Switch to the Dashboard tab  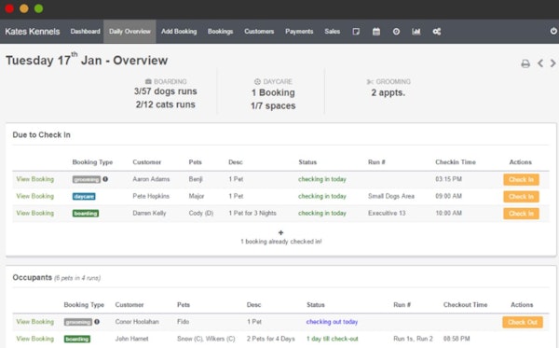coord(85,32)
